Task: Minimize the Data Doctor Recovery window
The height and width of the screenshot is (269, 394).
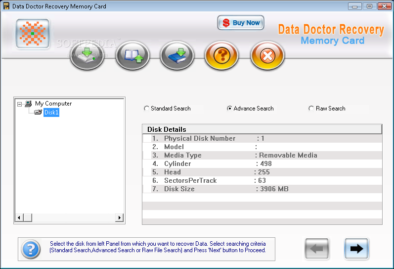Action: [x=355, y=6]
